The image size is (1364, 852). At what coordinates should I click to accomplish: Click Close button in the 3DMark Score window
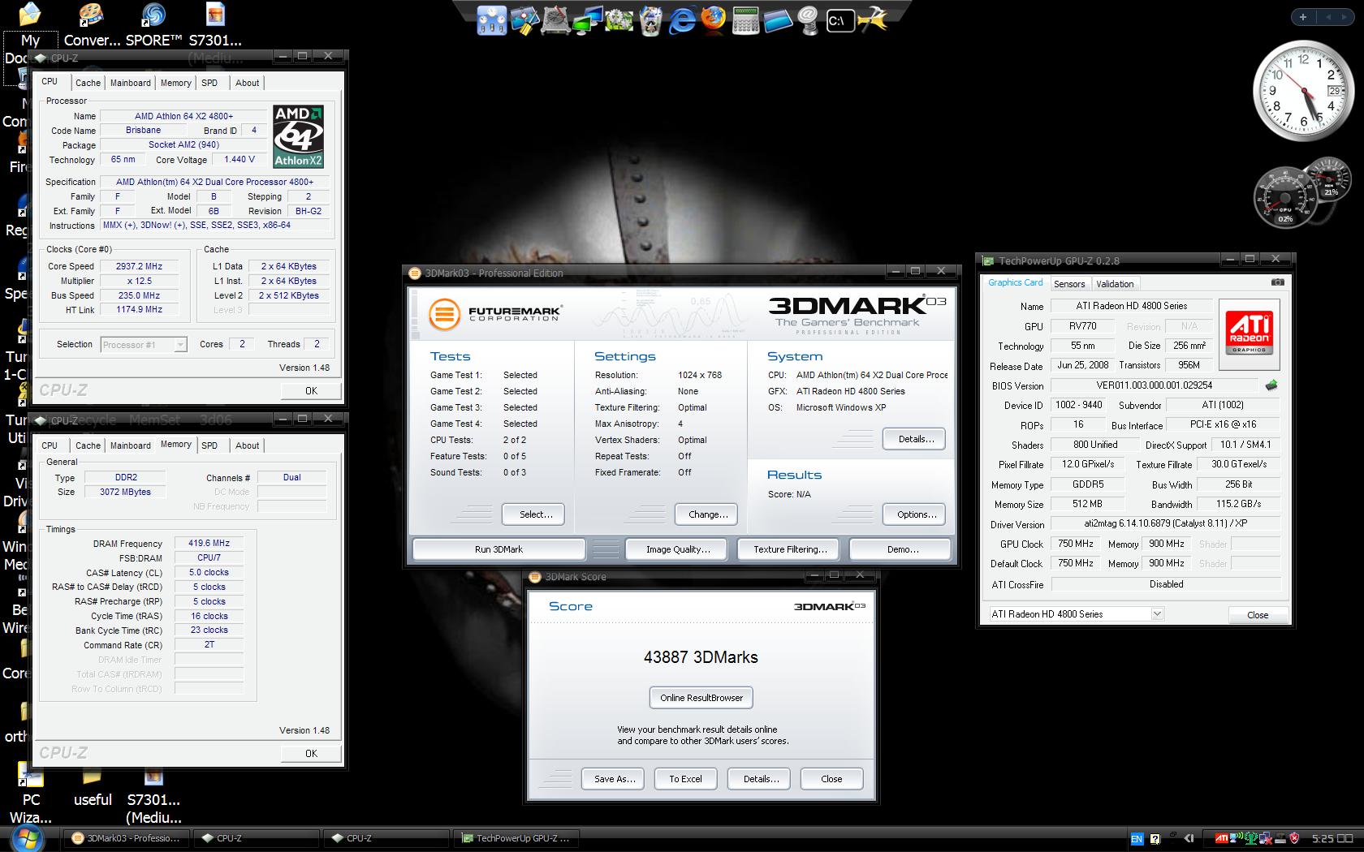click(831, 779)
